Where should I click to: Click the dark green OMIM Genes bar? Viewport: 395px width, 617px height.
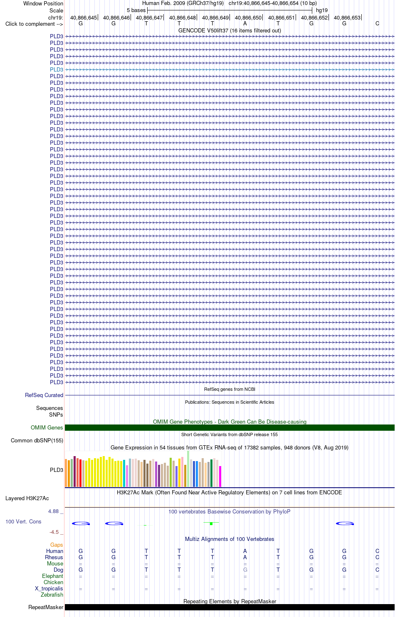click(x=230, y=427)
